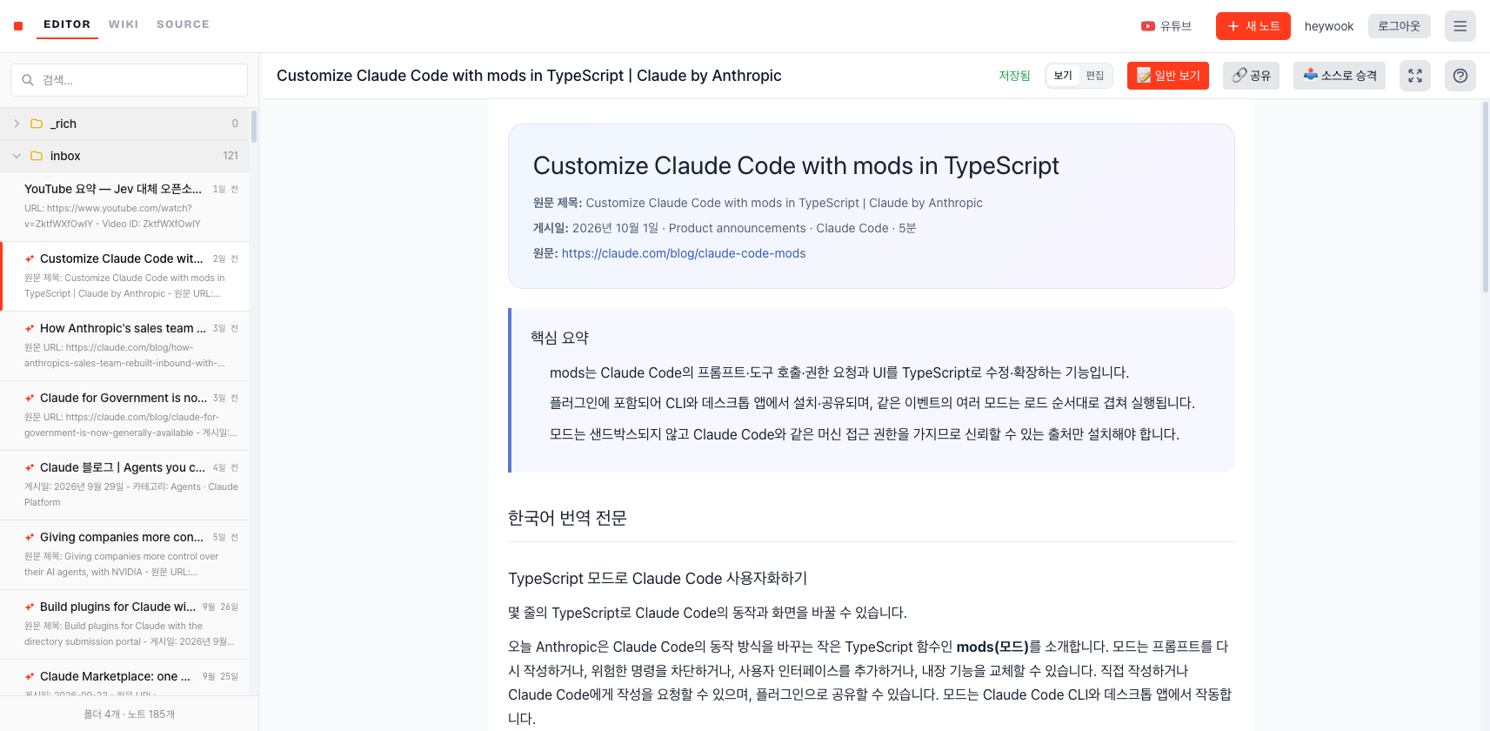
Task: Open the claude.com/blog/claude-code-mods link
Action: [684, 253]
